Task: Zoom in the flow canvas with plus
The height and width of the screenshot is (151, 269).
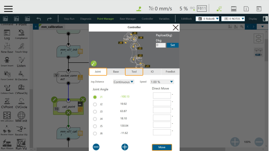Action: (235, 142)
